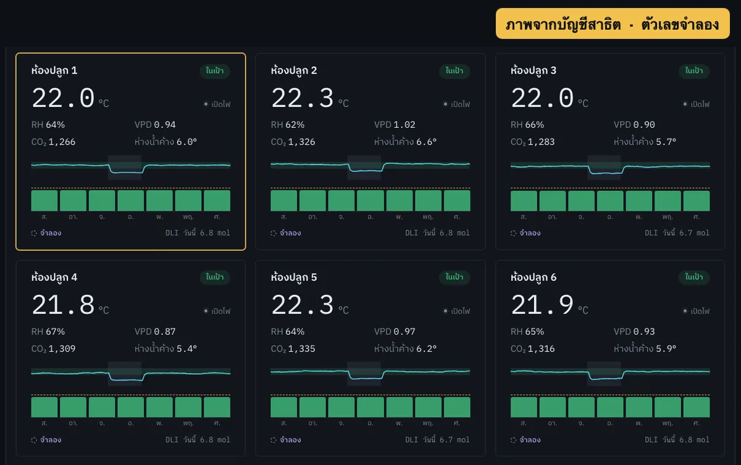The image size is (741, 465).
Task: Click the sun icon beside เปิดไฟ in ห้องปลูก 1
Action: click(x=206, y=104)
